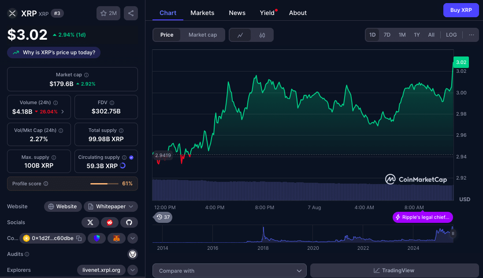Set chart range to 1Y
Screen dimensions: 483x278
[417, 35]
